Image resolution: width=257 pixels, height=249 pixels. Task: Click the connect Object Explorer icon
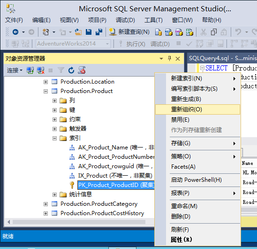pyautogui.click(x=30, y=70)
